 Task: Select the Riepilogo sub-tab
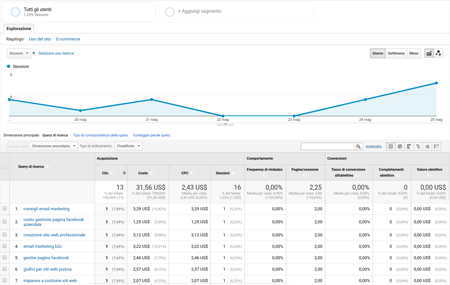(15, 39)
